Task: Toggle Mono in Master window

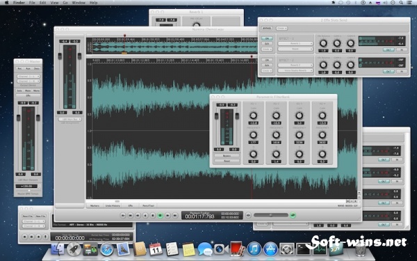Action: (36, 90)
